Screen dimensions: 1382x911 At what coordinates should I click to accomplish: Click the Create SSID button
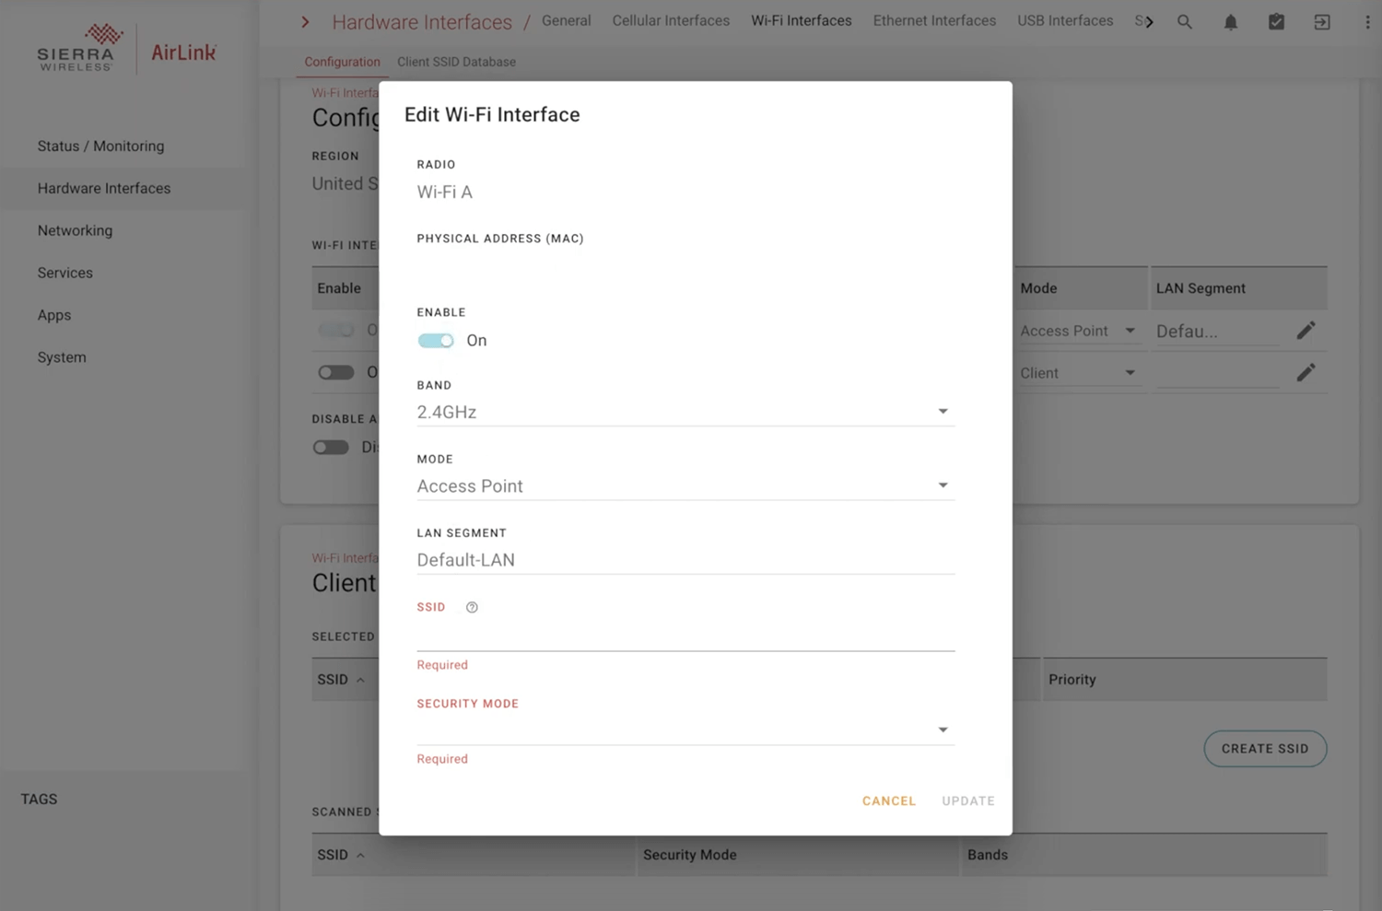[1264, 749]
